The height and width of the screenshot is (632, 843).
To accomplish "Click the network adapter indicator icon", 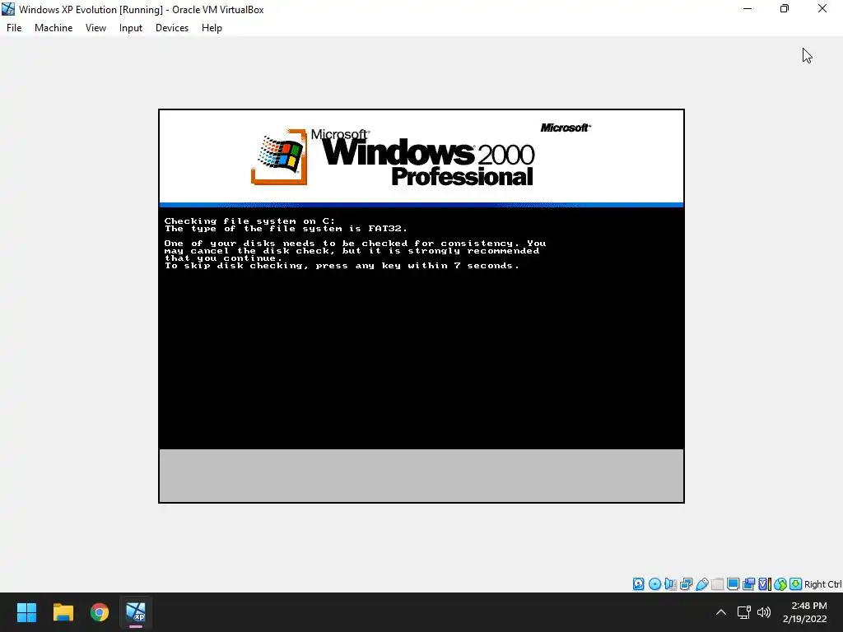I will click(x=686, y=584).
